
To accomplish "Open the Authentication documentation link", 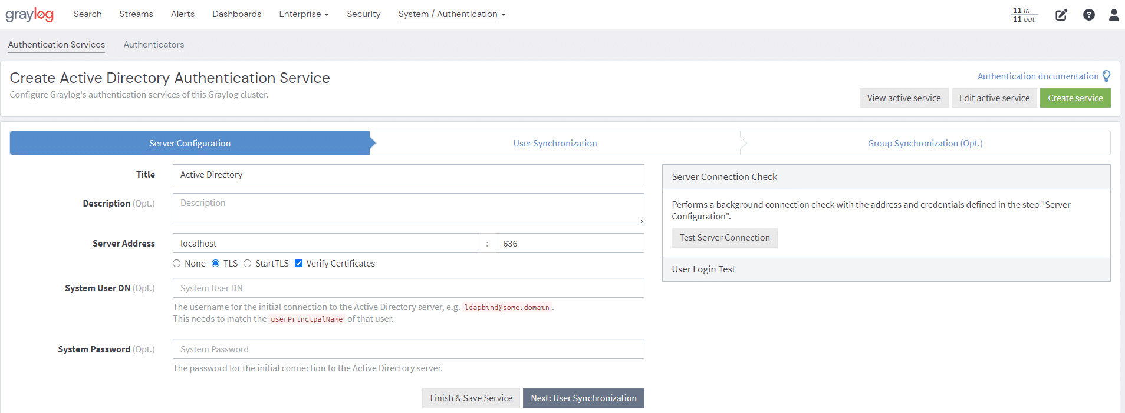I will tap(1038, 76).
